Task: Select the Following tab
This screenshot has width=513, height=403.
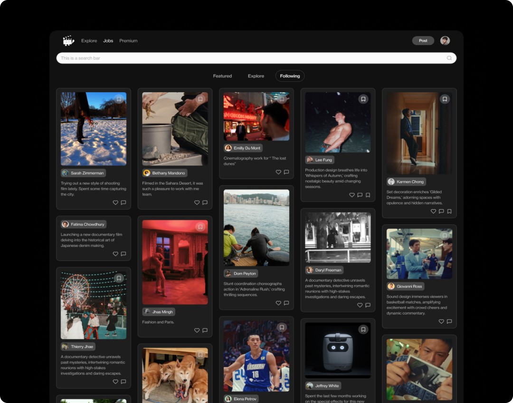Action: [x=290, y=76]
